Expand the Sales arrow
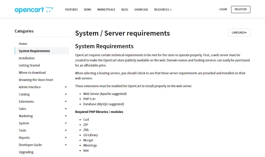The width and height of the screenshot is (265, 157). tap(66, 109)
